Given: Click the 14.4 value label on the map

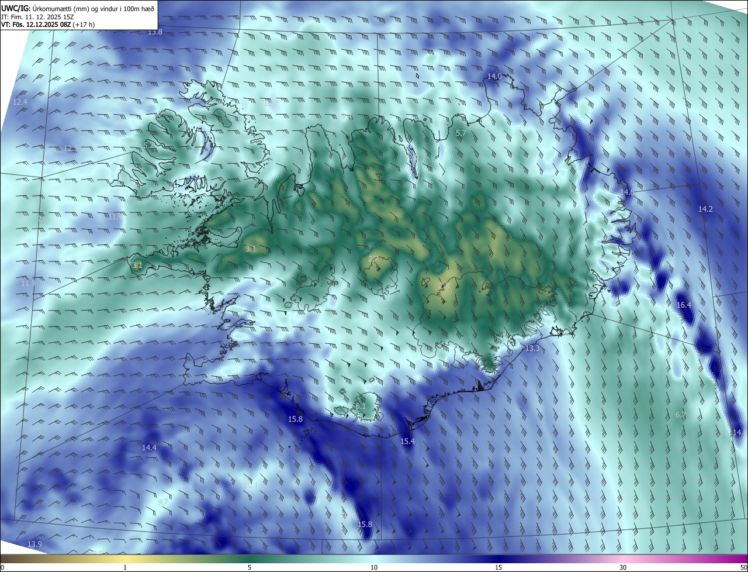Looking at the screenshot, I should (149, 447).
